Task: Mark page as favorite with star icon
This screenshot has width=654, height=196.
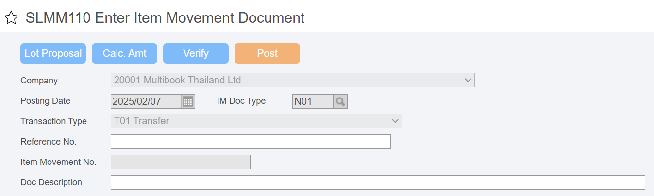Action: [11, 18]
